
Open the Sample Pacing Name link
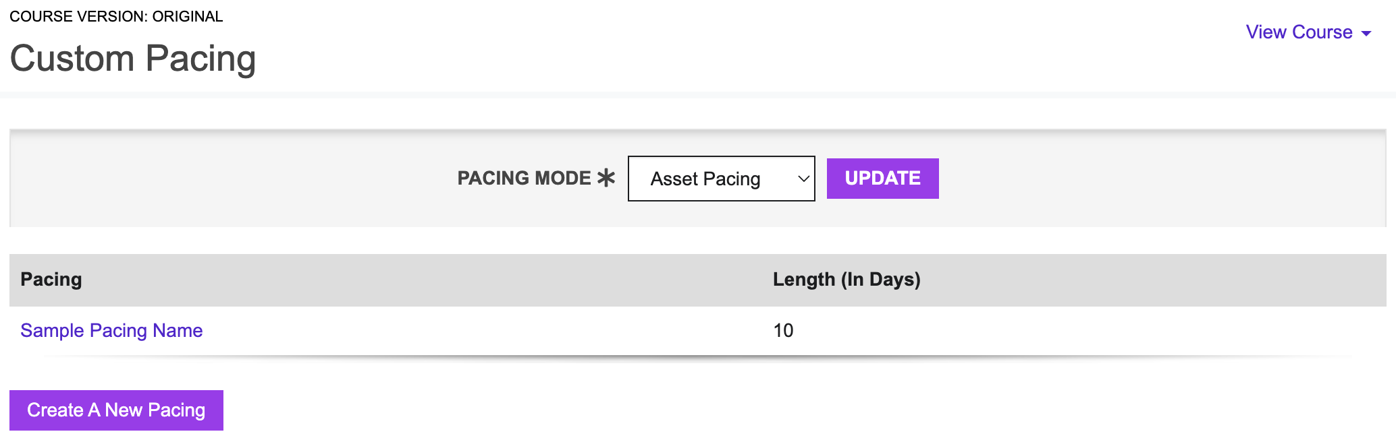(111, 330)
